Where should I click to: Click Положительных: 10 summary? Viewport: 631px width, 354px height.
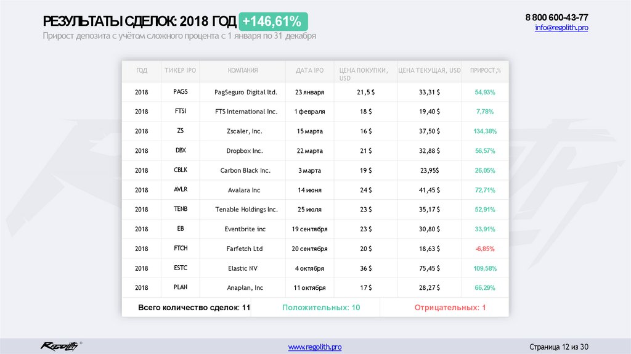[x=321, y=308]
